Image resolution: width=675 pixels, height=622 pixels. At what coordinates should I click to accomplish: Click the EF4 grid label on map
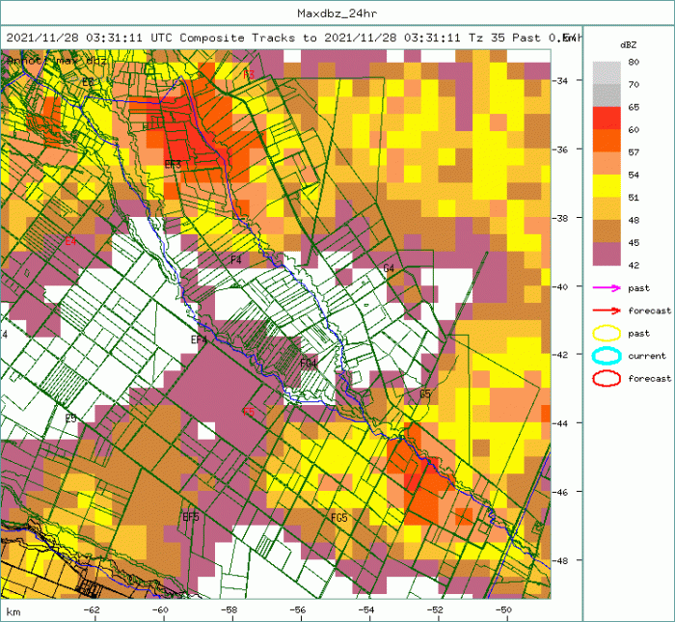[x=199, y=340]
